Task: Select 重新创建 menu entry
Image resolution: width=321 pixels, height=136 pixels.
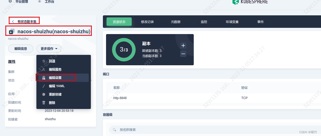Action: pyautogui.click(x=64, y=94)
